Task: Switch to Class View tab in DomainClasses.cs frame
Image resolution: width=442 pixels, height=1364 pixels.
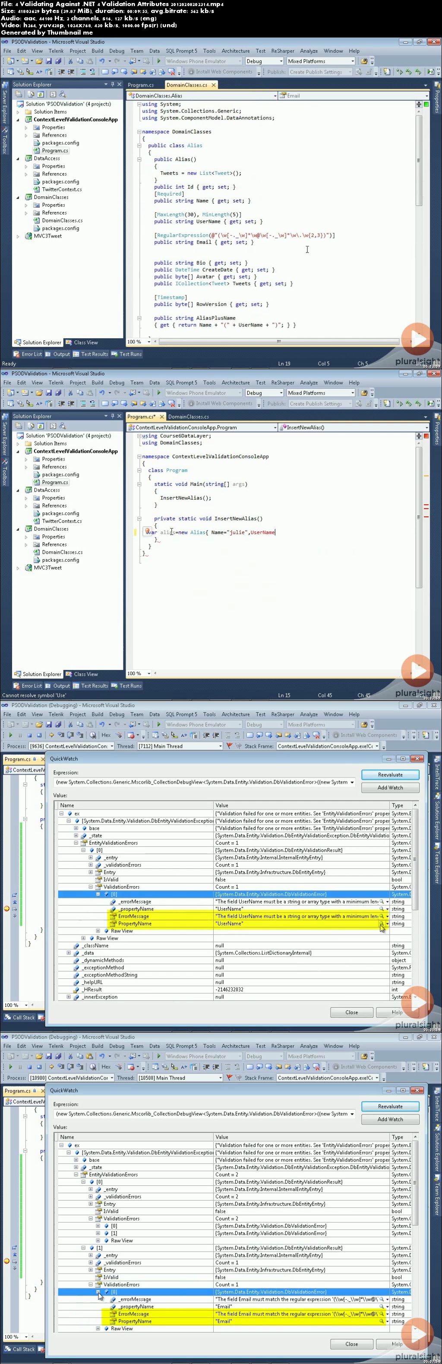Action: click(82, 342)
